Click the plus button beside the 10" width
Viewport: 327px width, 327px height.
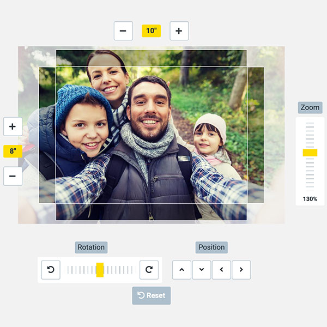tap(179, 31)
